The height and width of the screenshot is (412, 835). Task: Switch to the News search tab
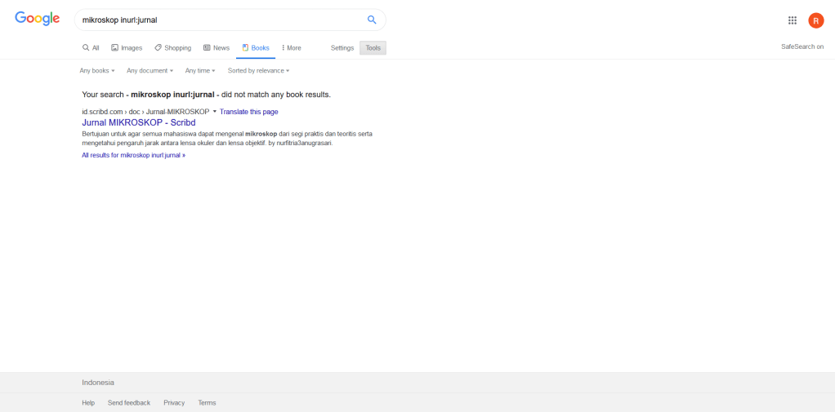[217, 48]
